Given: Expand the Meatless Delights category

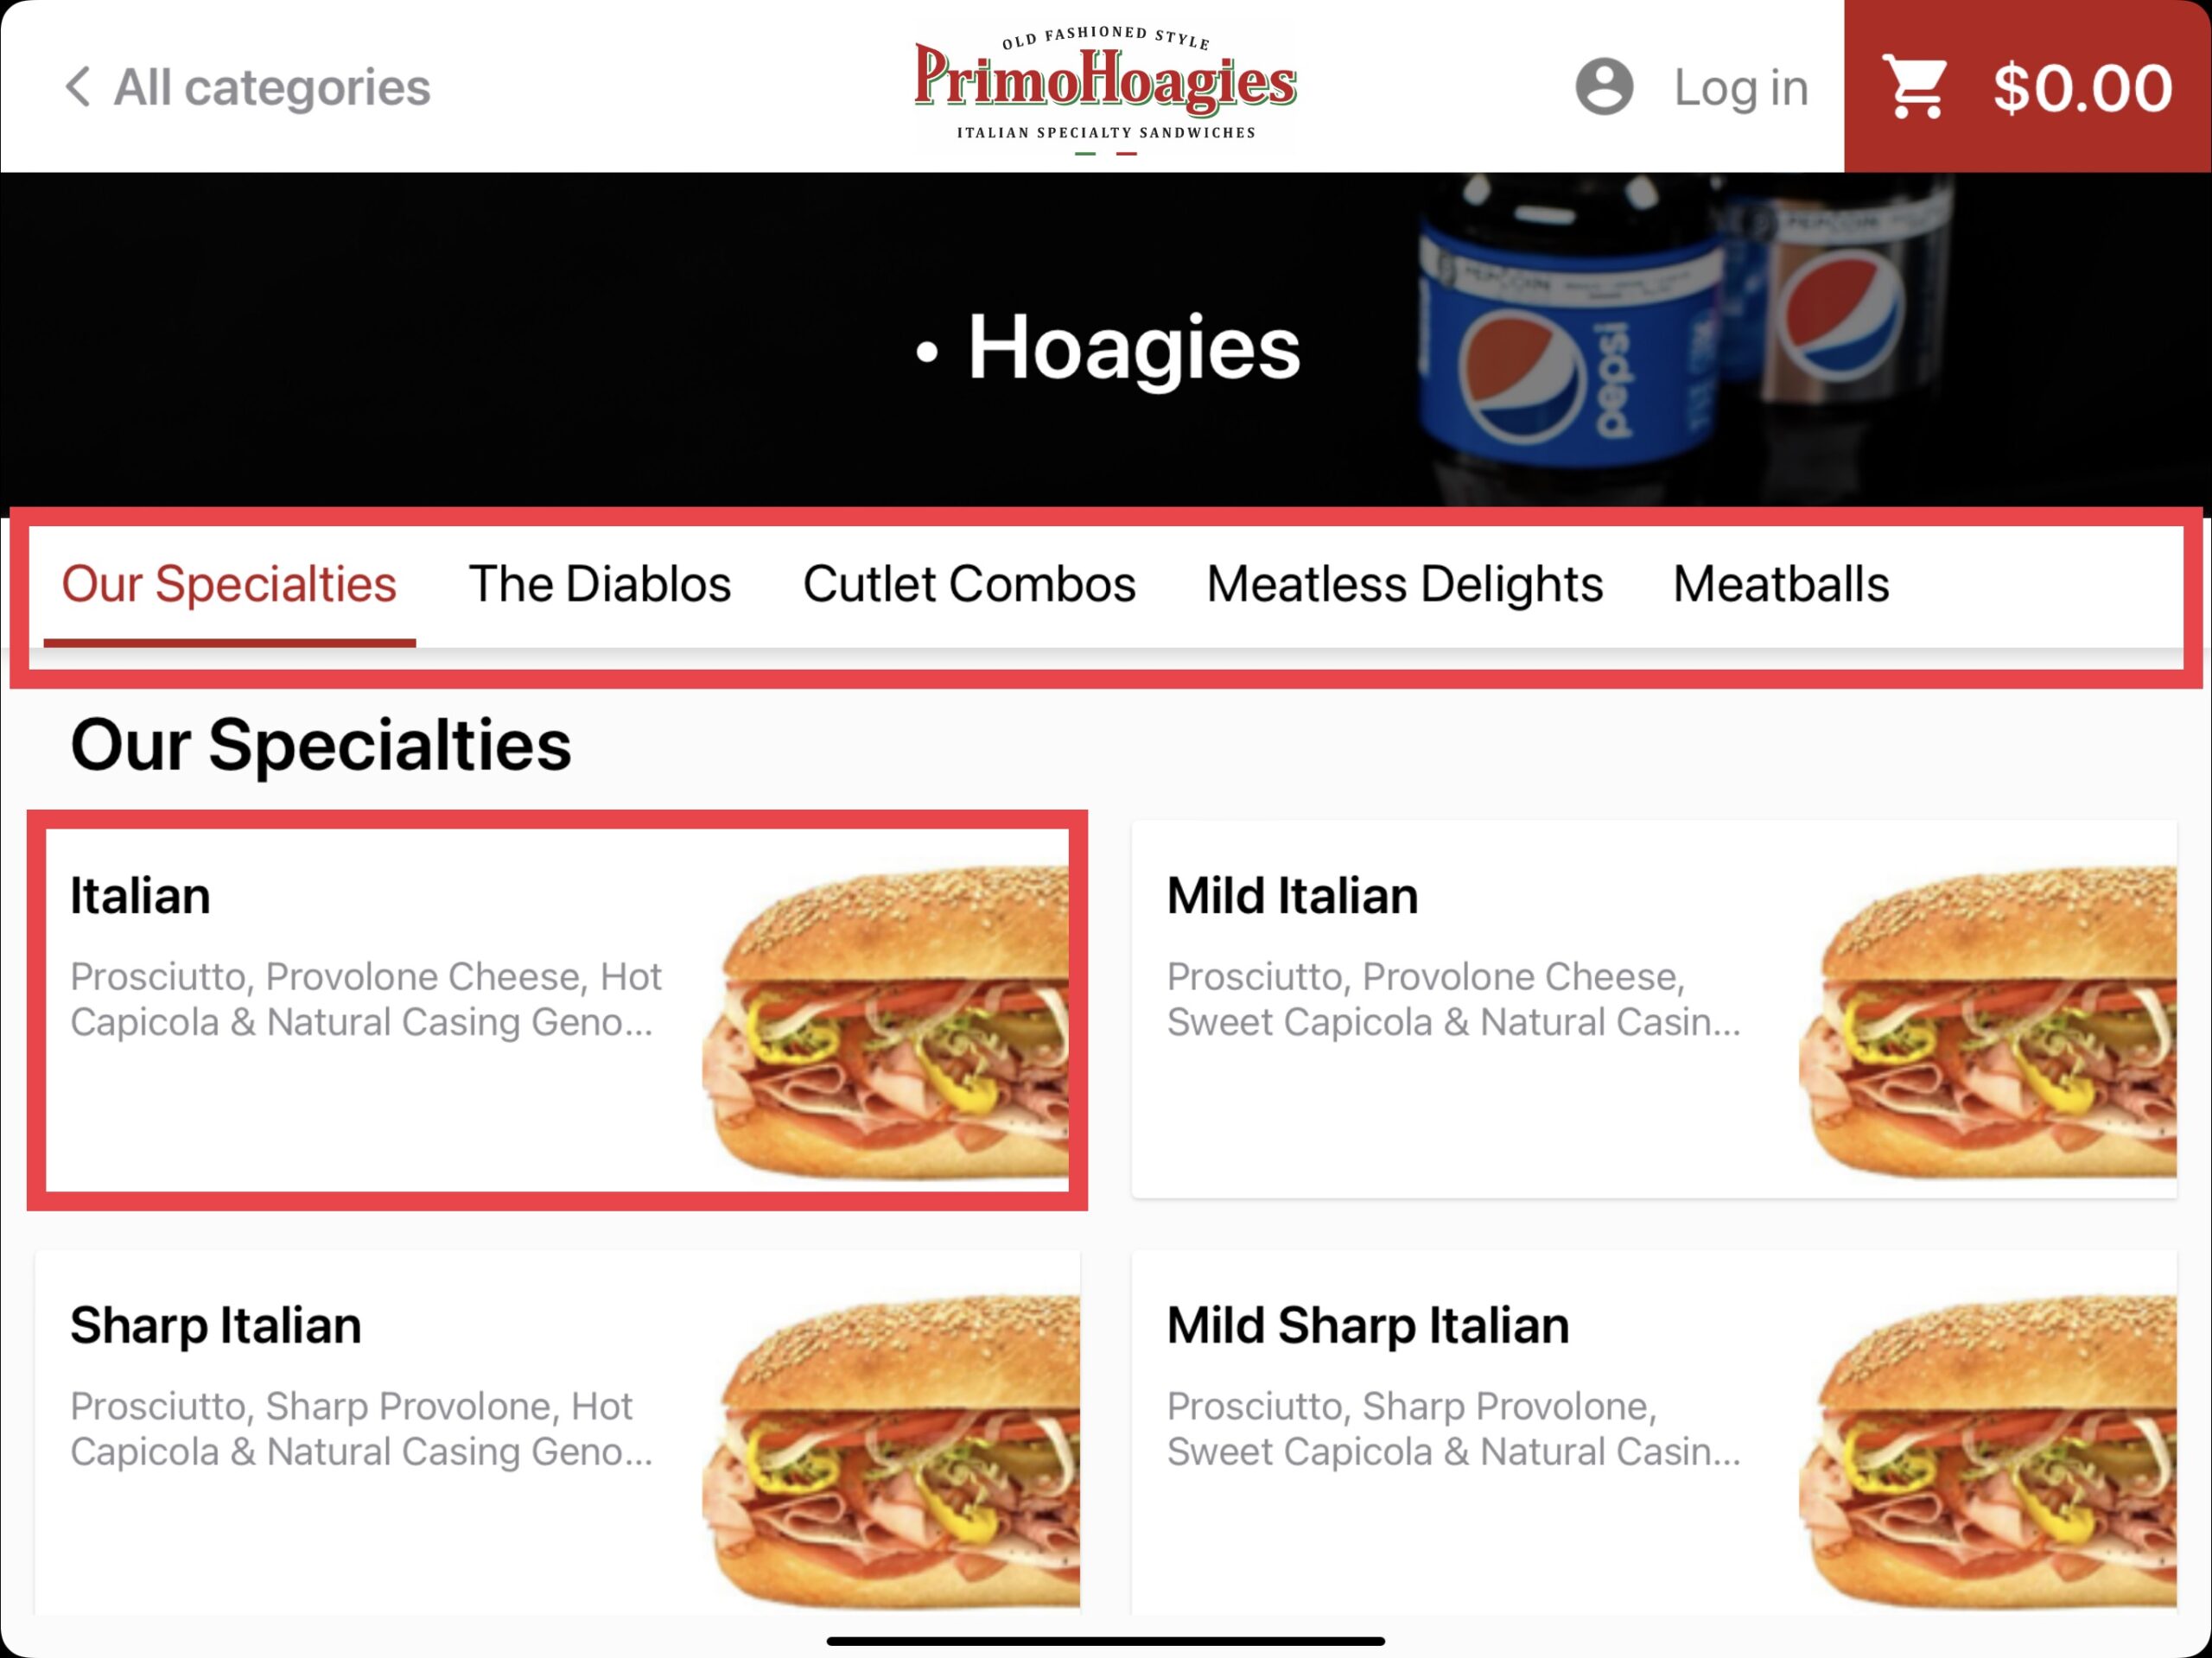Looking at the screenshot, I should pyautogui.click(x=1406, y=583).
